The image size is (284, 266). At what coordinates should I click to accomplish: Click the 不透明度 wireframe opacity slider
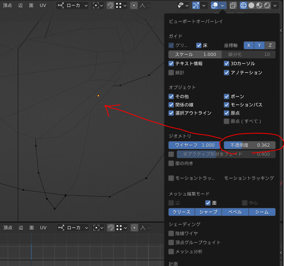coord(250,145)
